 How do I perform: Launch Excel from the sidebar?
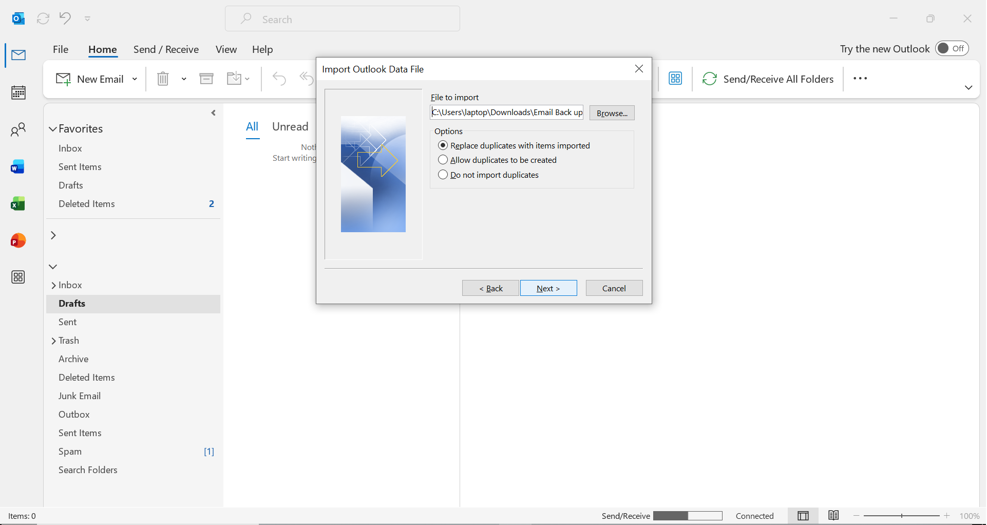(x=18, y=204)
